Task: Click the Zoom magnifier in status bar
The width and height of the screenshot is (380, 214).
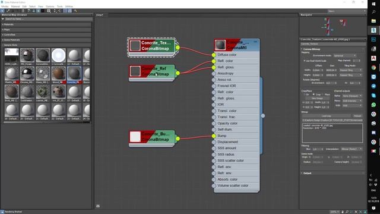Action: [347, 212]
